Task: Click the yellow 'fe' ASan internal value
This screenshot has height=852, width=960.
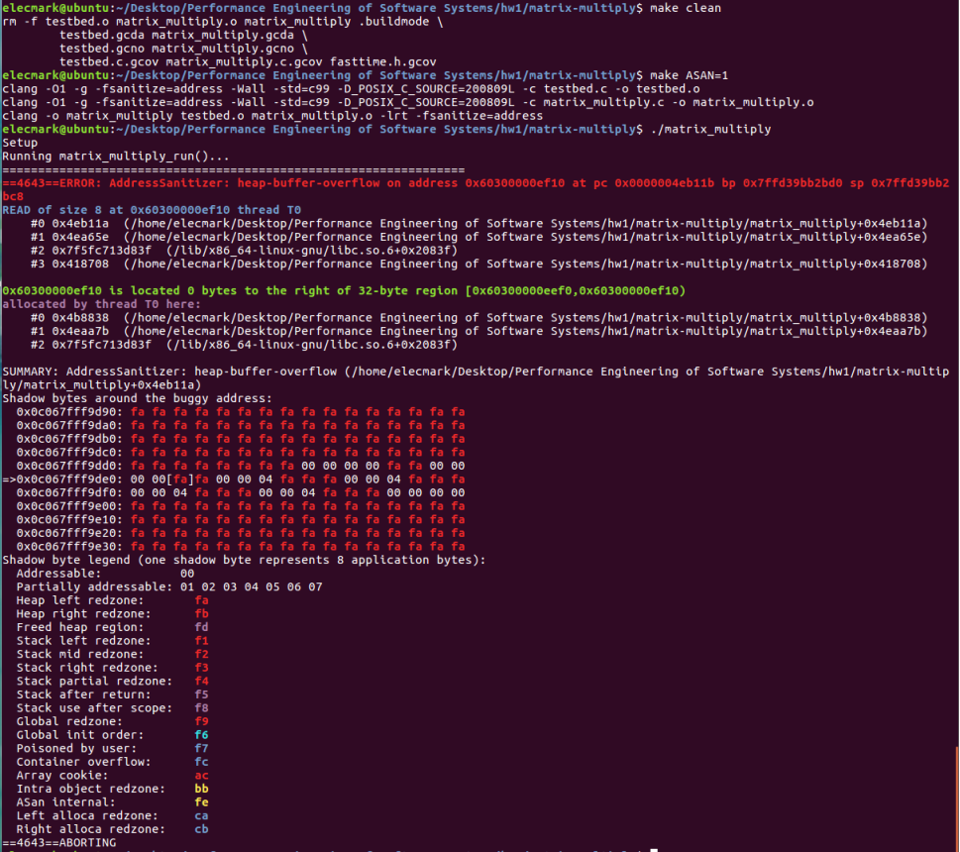Action: click(202, 801)
